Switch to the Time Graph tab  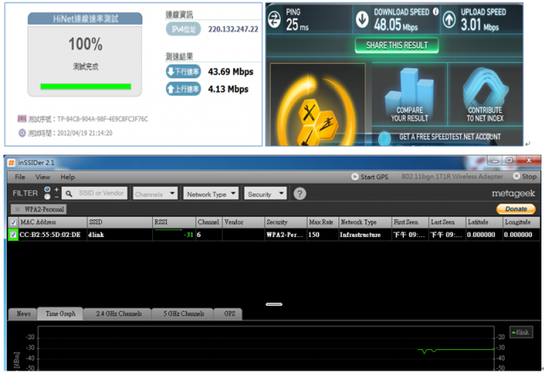[x=60, y=314]
